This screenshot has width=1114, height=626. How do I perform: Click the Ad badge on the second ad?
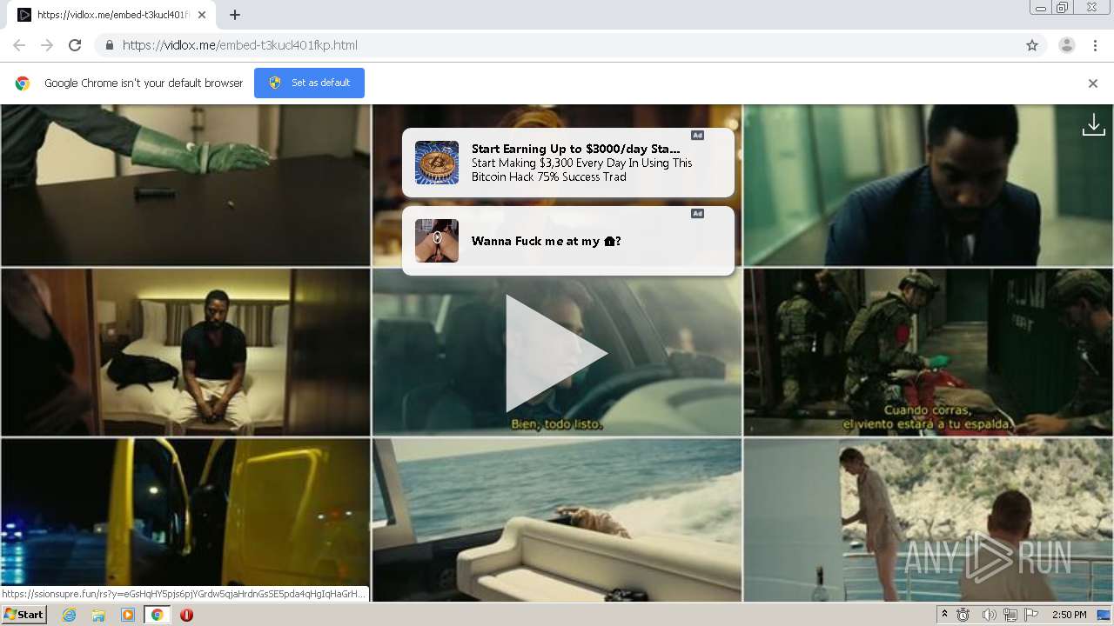pos(697,214)
